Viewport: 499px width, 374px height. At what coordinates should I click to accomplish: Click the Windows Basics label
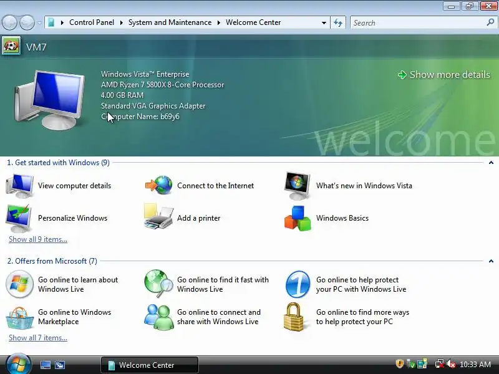pyautogui.click(x=342, y=218)
